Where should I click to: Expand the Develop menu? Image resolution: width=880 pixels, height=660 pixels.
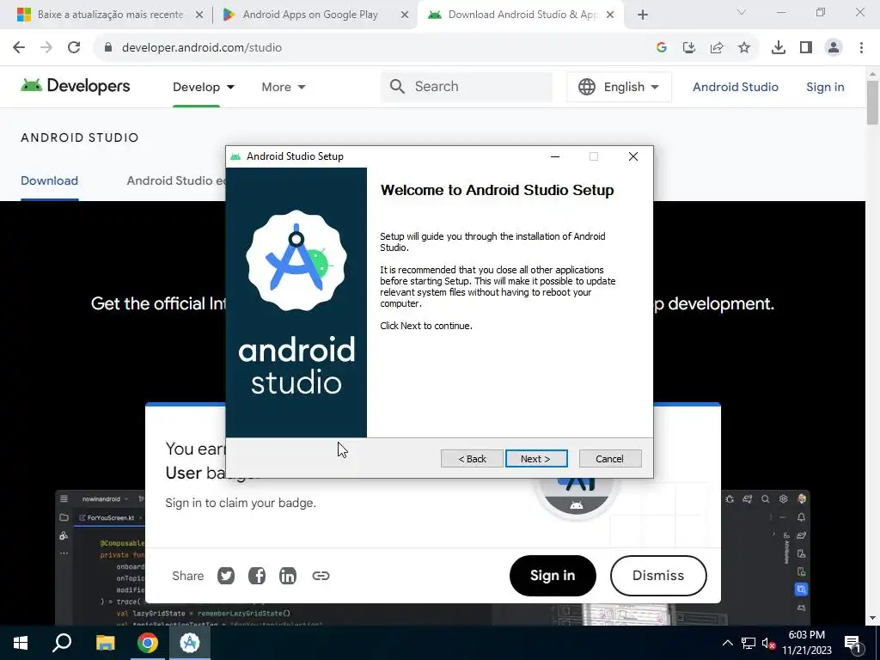[204, 87]
